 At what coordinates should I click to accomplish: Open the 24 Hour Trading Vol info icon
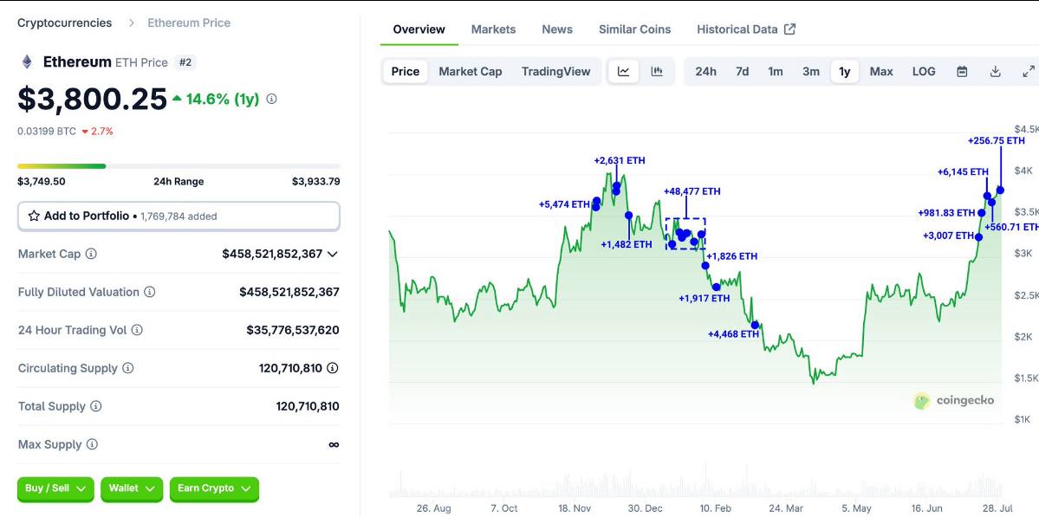click(137, 330)
